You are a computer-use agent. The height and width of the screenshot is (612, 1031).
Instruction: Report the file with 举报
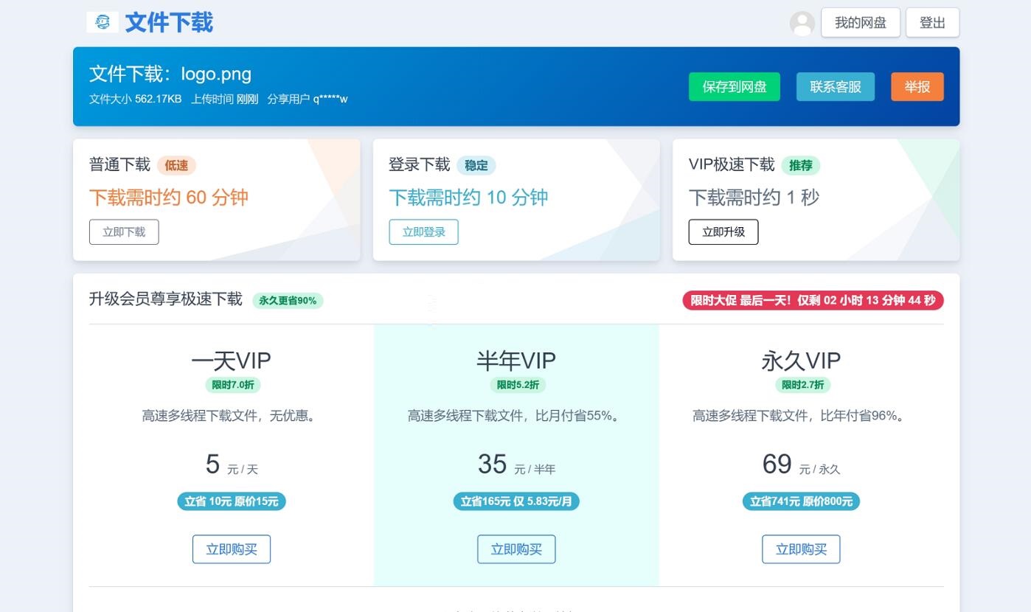[x=917, y=87]
